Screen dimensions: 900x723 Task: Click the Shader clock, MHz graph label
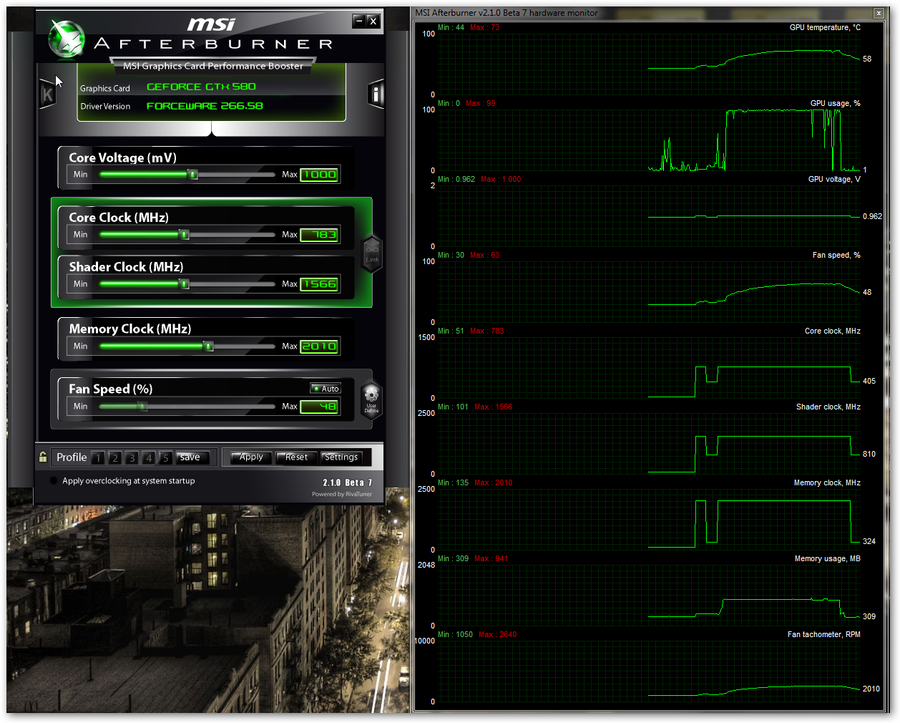click(828, 407)
